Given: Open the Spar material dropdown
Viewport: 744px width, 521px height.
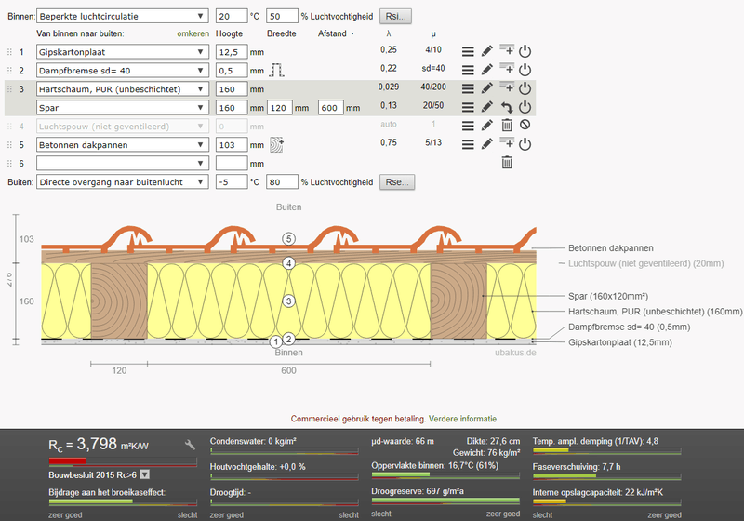Looking at the screenshot, I should [x=123, y=108].
